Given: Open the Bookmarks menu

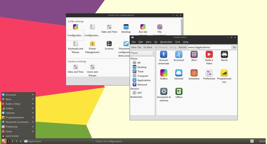Looking at the screenshot, I should [x=166, y=42].
